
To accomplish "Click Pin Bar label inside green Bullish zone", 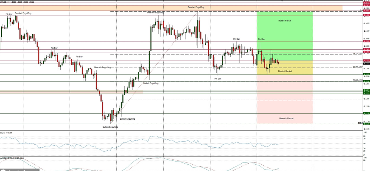I will click(261, 39).
